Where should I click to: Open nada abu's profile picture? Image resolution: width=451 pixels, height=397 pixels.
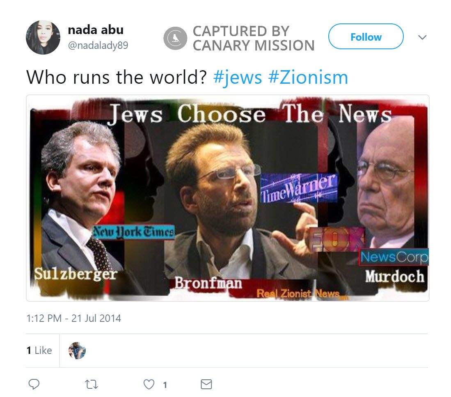pos(43,37)
